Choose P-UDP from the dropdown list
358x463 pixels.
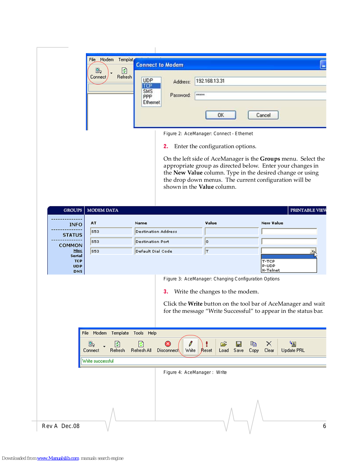click(289, 266)
